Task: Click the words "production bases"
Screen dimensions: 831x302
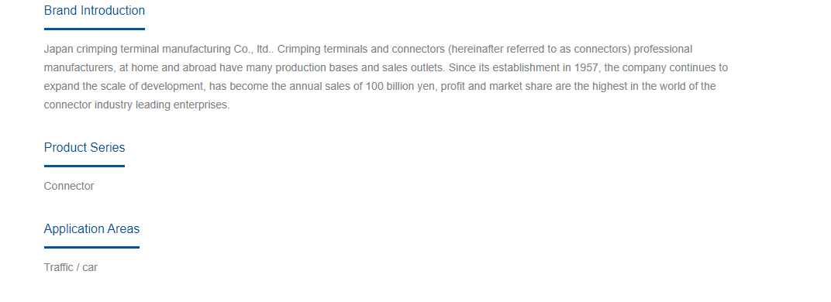Action: click(x=317, y=68)
